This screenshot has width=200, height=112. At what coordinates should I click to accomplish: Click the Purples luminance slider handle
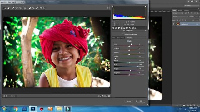click(131, 71)
